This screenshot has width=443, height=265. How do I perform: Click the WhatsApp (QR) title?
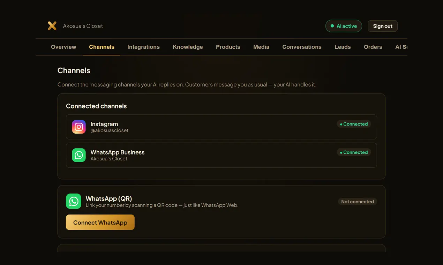(109, 198)
